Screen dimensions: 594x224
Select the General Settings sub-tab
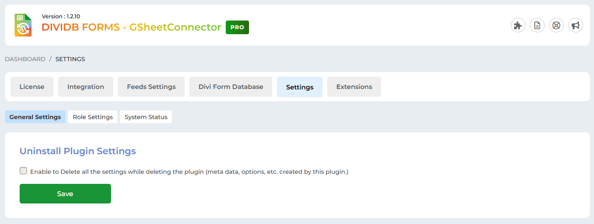35,117
